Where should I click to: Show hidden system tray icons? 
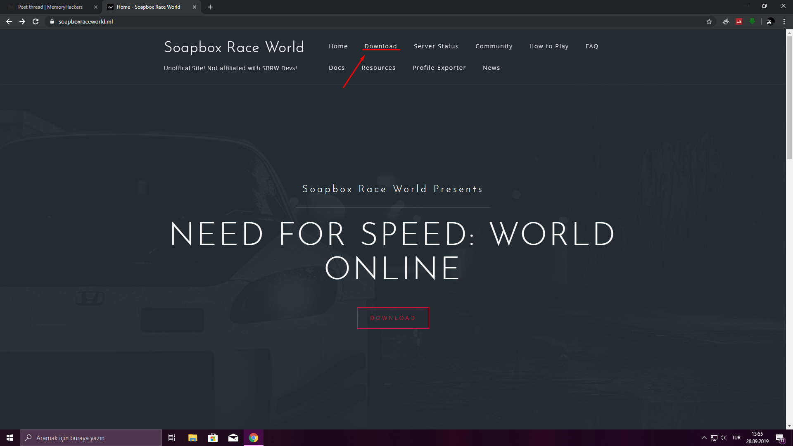pos(704,438)
